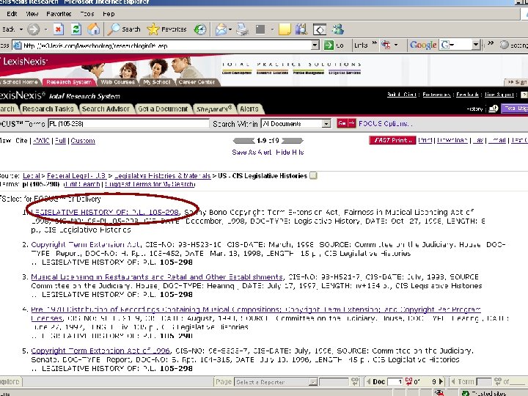Open the Edit menu
The image size is (528, 396).
pyautogui.click(x=12, y=14)
